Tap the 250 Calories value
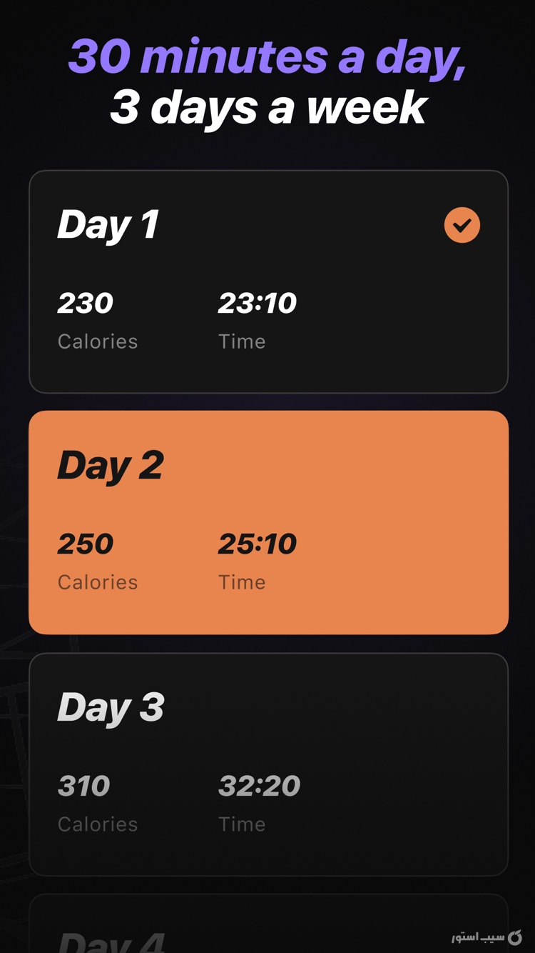Screen dimensions: 535x953 coord(86,544)
